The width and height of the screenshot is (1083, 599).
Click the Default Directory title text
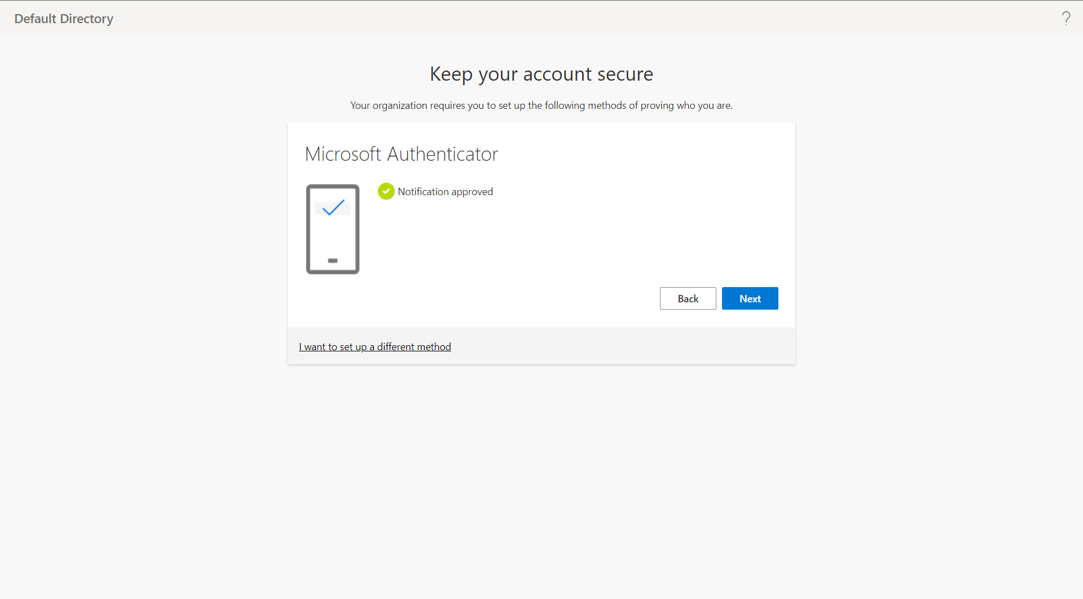pos(64,19)
